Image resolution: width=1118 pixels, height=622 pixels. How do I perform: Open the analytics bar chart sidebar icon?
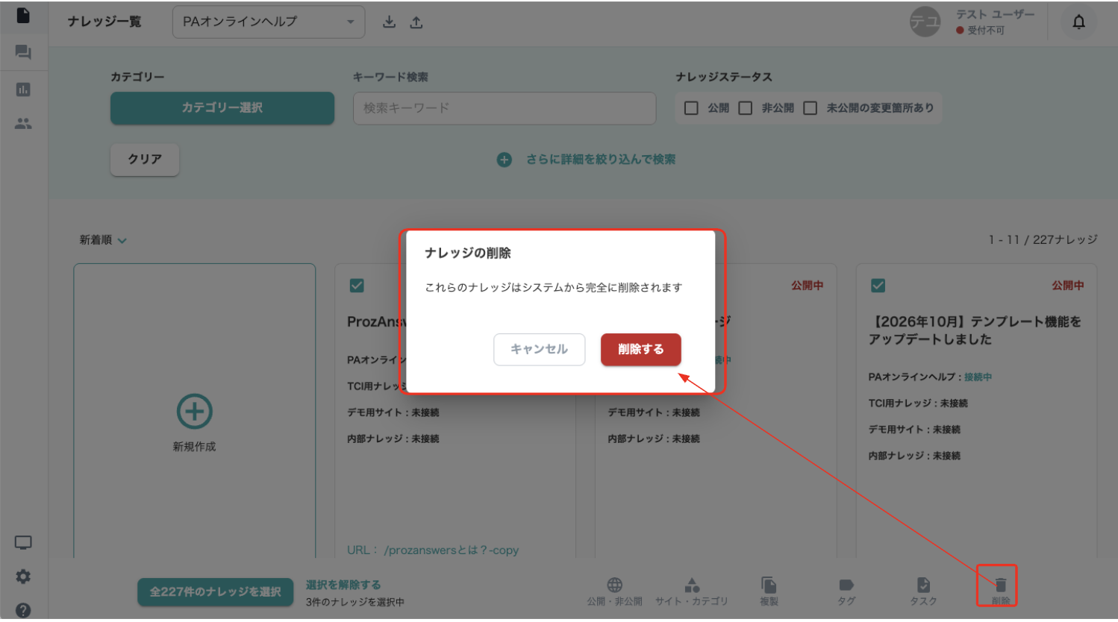click(x=23, y=89)
